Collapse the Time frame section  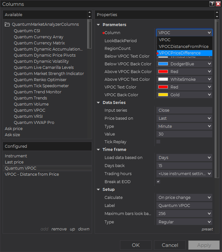(98, 150)
